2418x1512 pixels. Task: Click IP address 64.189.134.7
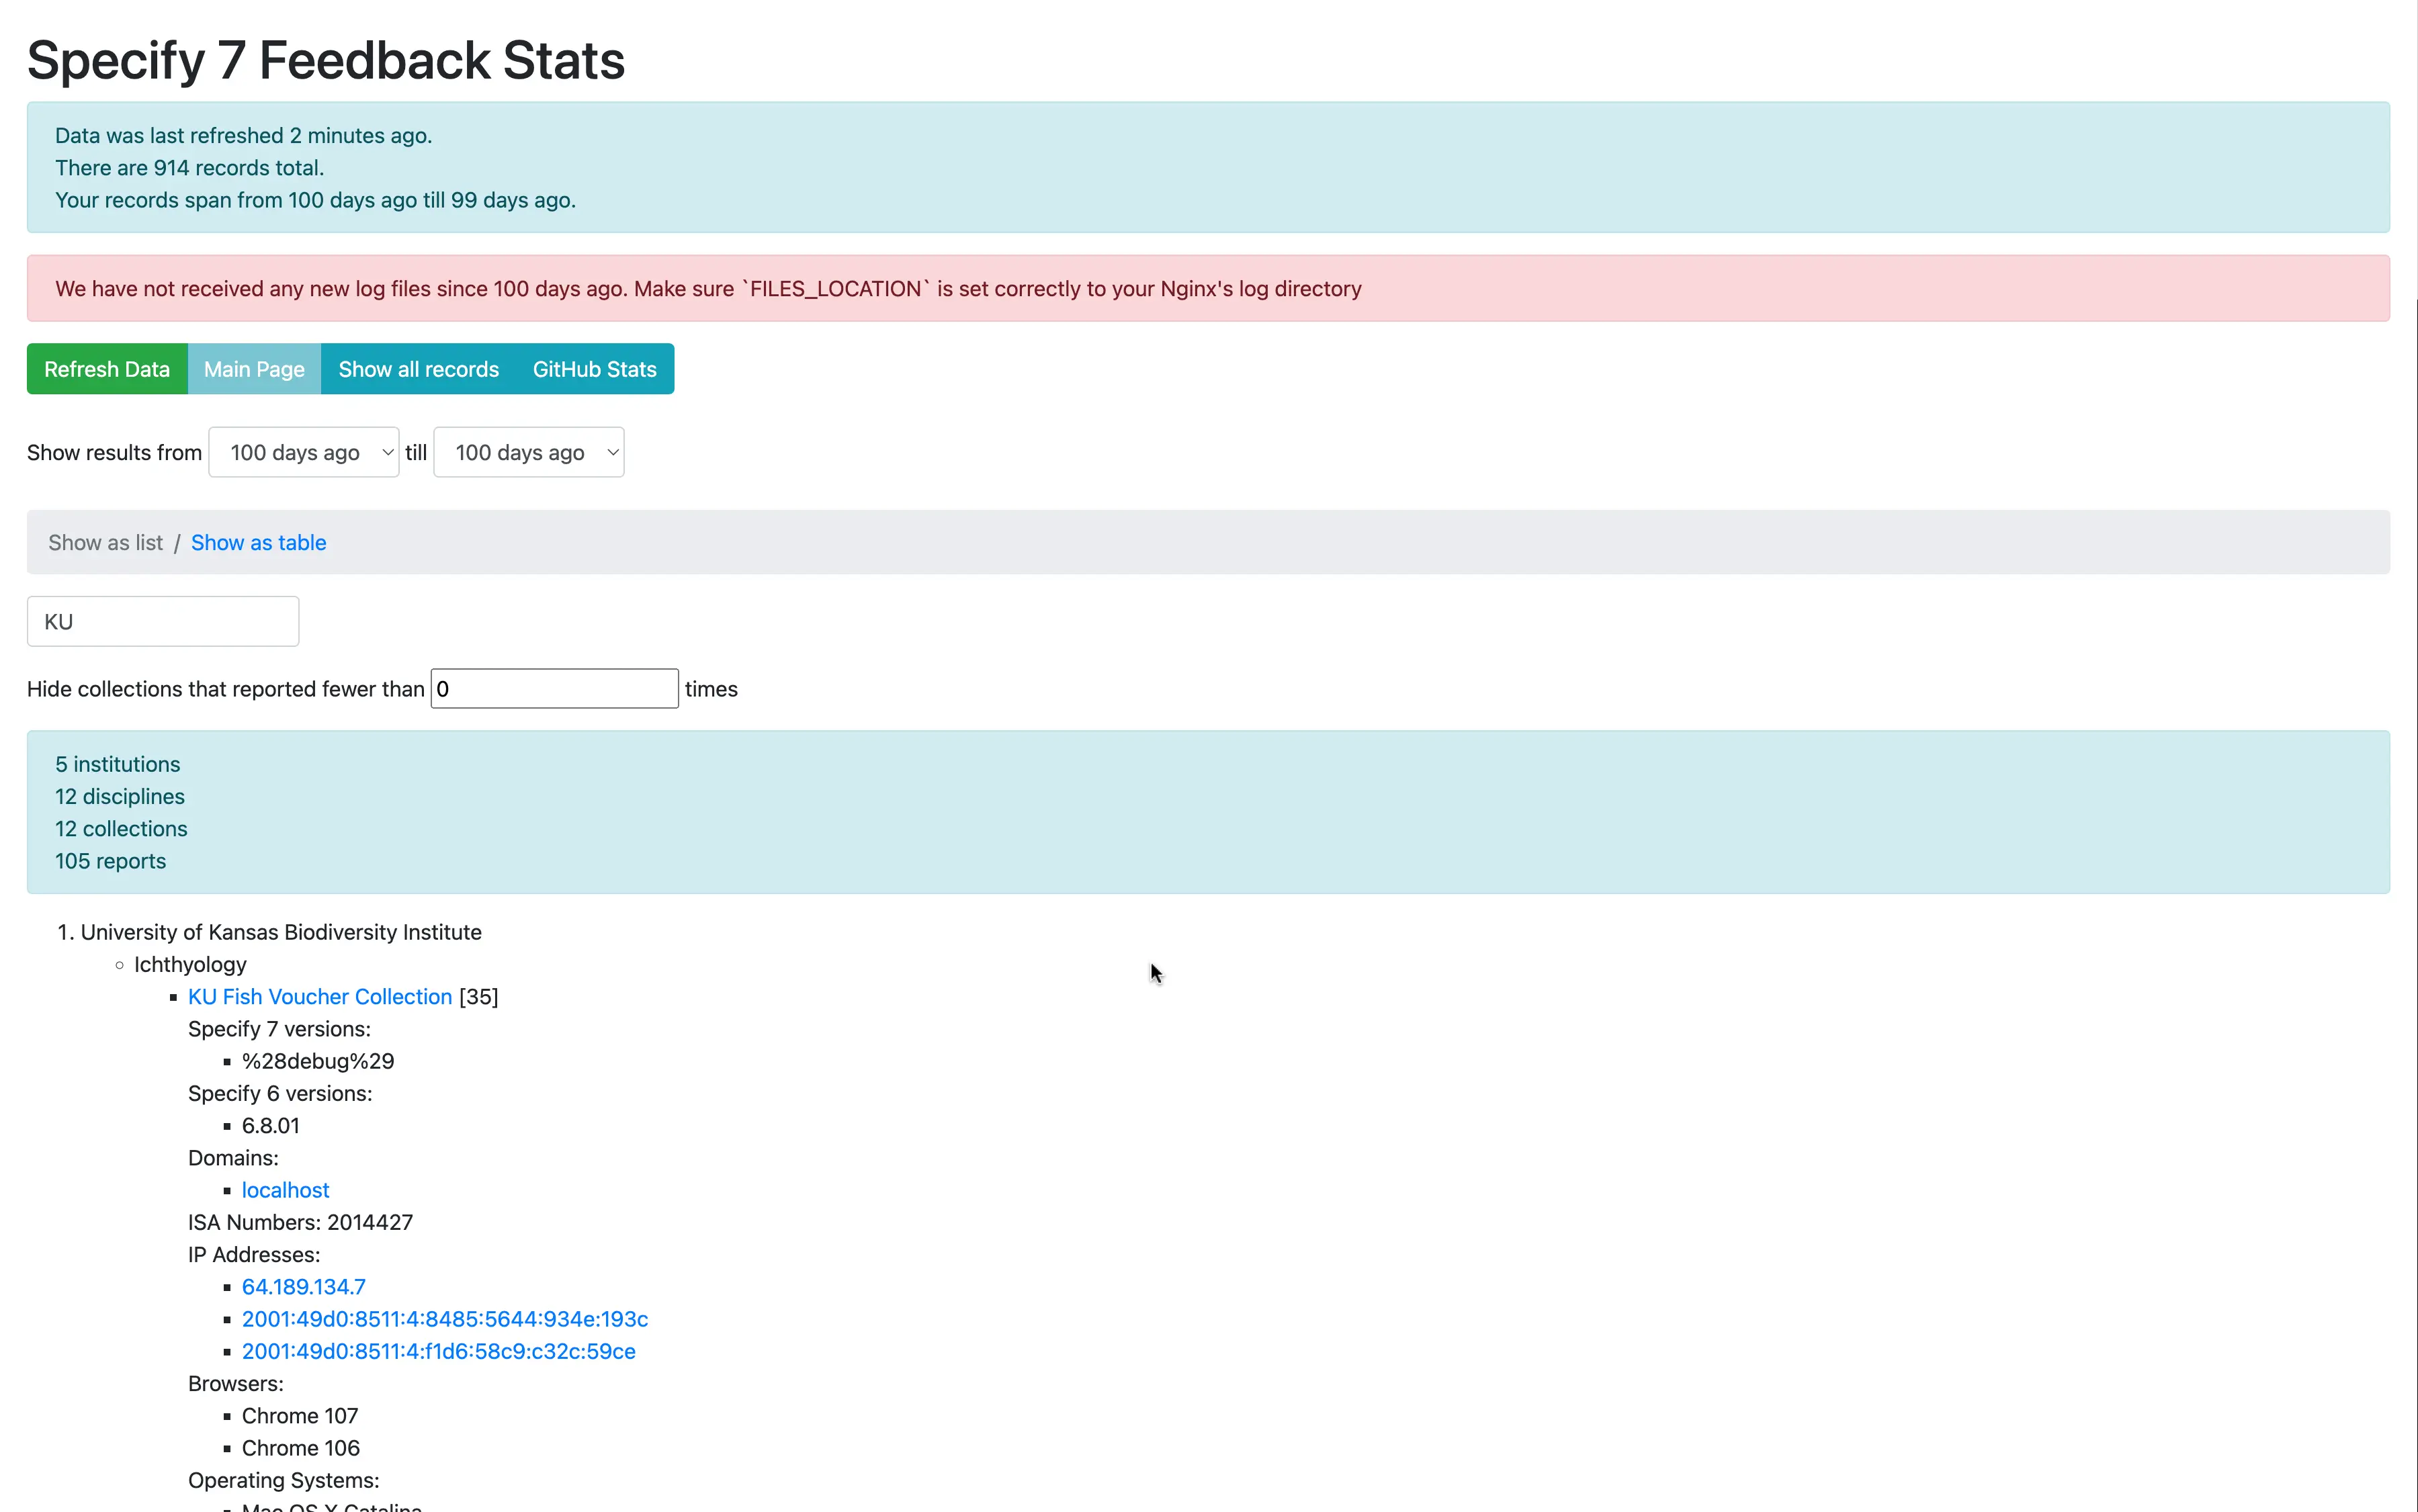pos(303,1287)
